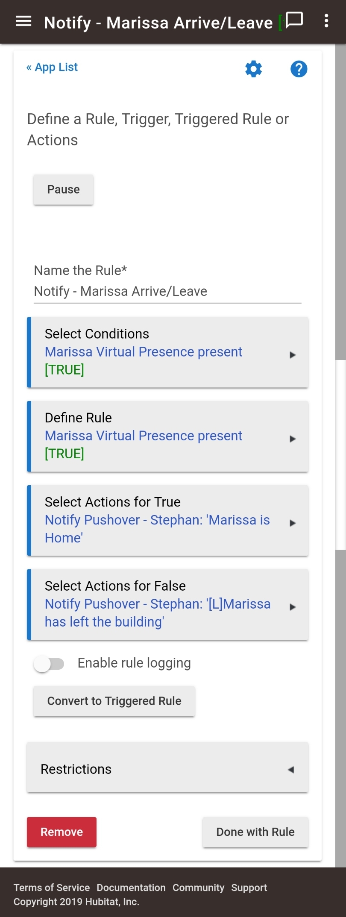346x917 pixels.
Task: Click the arrow beside Select Conditions
Action: tap(293, 355)
